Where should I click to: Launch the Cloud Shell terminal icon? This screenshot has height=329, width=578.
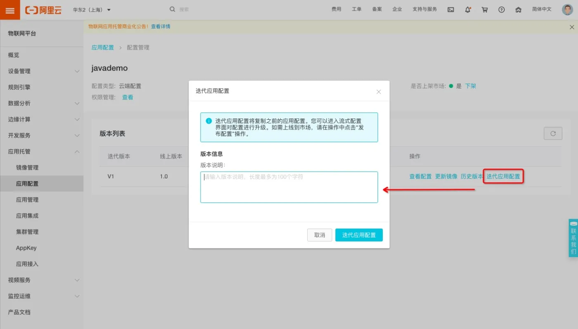(x=451, y=10)
